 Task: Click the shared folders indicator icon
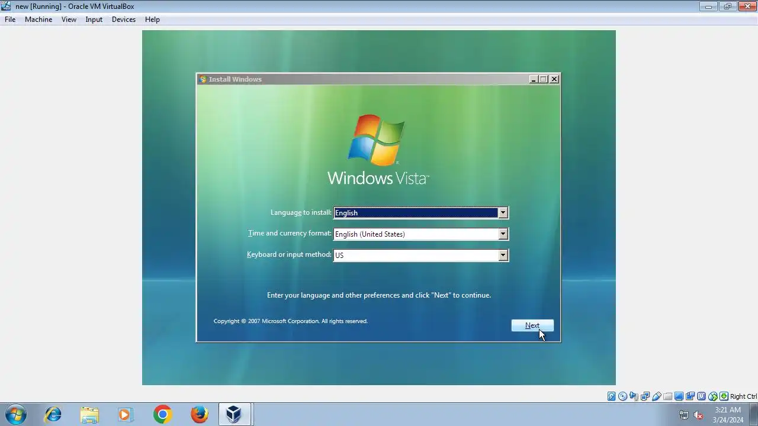pos(668,396)
